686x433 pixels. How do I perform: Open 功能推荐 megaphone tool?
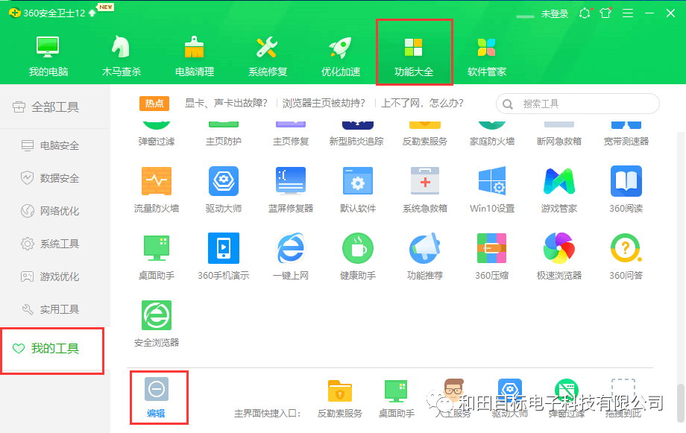click(x=425, y=256)
